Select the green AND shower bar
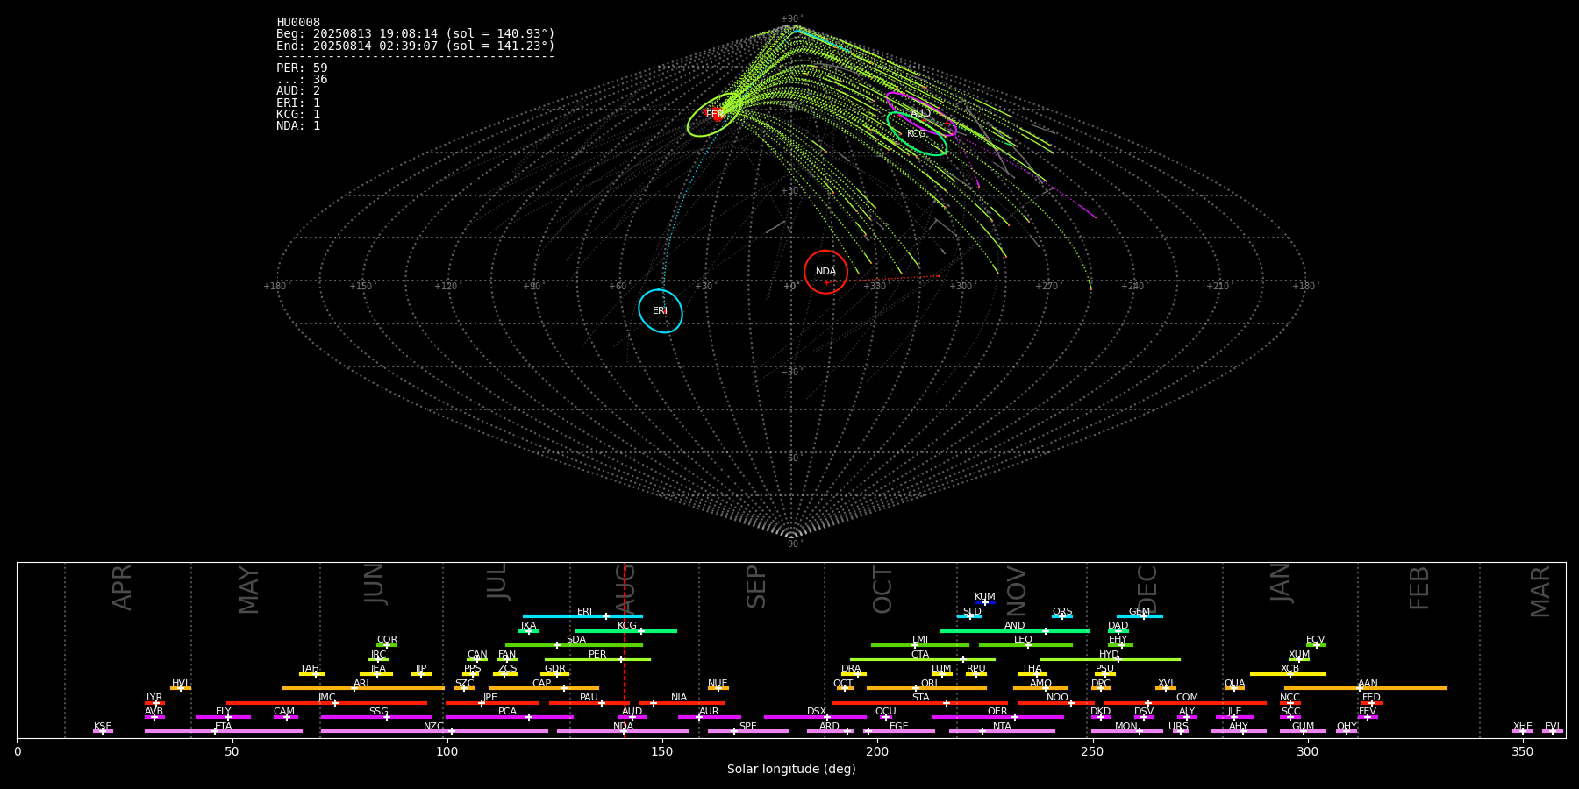Screen dimensions: 1579x789 click(x=1015, y=630)
